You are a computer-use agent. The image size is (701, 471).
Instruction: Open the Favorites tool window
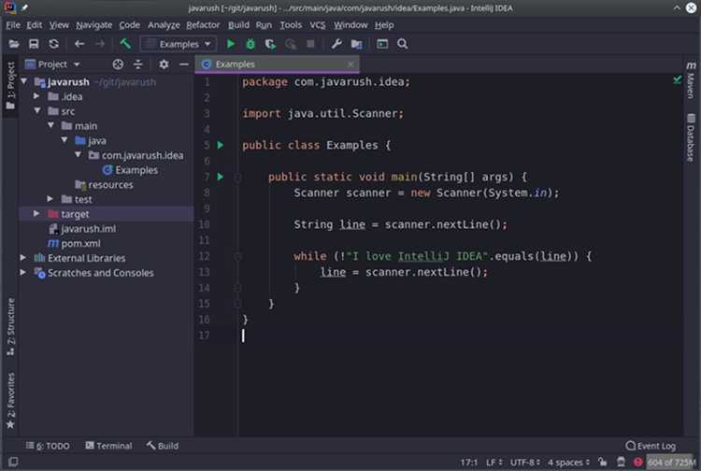coord(10,400)
